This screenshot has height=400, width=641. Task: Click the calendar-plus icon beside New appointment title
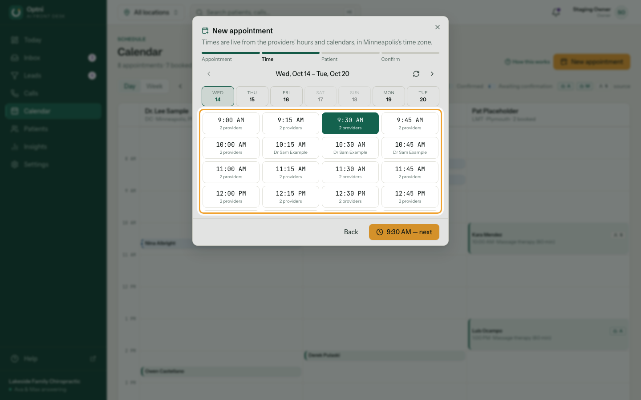[x=205, y=31]
